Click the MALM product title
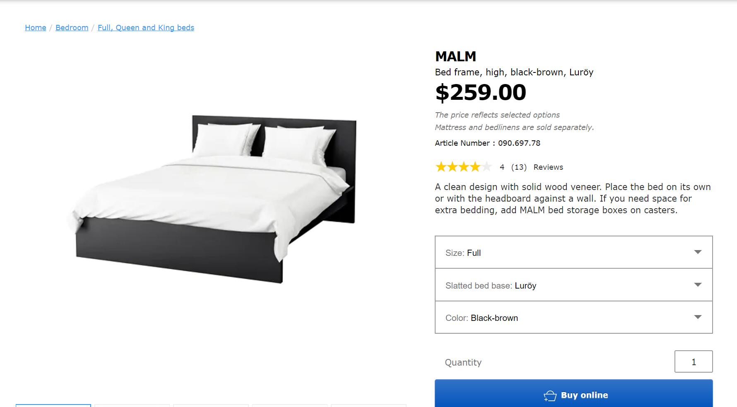This screenshot has width=737, height=407. point(455,56)
